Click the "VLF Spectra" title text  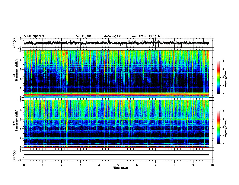(x=34, y=36)
